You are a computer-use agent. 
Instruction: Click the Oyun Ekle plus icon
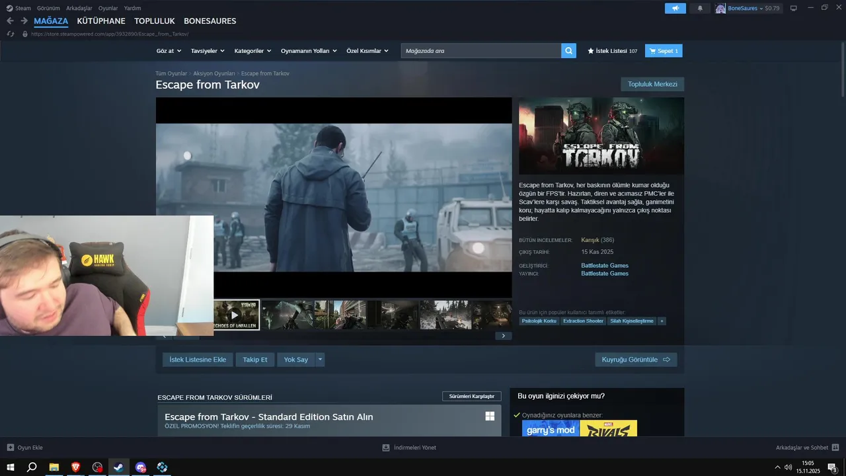(x=10, y=448)
